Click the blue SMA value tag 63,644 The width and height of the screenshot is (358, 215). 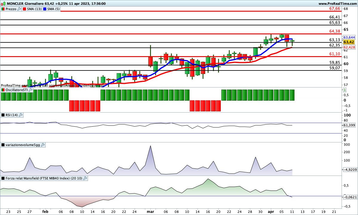pyautogui.click(x=349, y=37)
